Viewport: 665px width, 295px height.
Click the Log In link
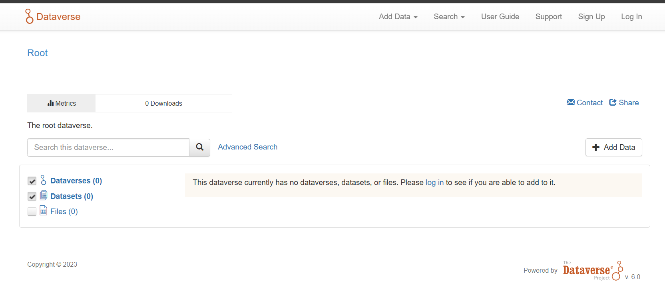tap(631, 17)
